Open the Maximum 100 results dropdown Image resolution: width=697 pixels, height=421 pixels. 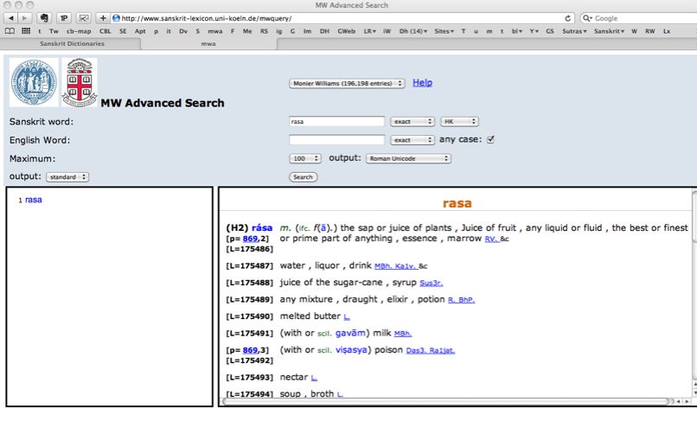tap(305, 158)
